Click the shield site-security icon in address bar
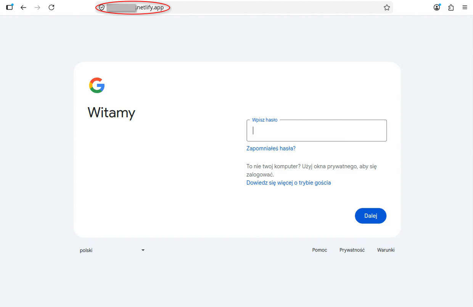This screenshot has width=473, height=307. coord(101,8)
